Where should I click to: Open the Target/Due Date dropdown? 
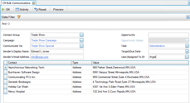[x=187, y=51]
